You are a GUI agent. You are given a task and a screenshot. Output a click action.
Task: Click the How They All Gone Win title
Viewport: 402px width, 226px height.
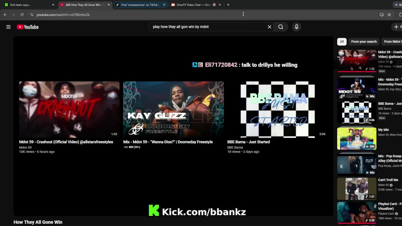coord(38,222)
